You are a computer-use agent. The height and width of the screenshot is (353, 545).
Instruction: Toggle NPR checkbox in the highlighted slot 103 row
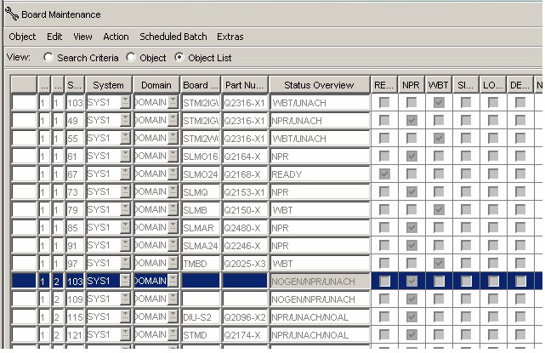[412, 281]
